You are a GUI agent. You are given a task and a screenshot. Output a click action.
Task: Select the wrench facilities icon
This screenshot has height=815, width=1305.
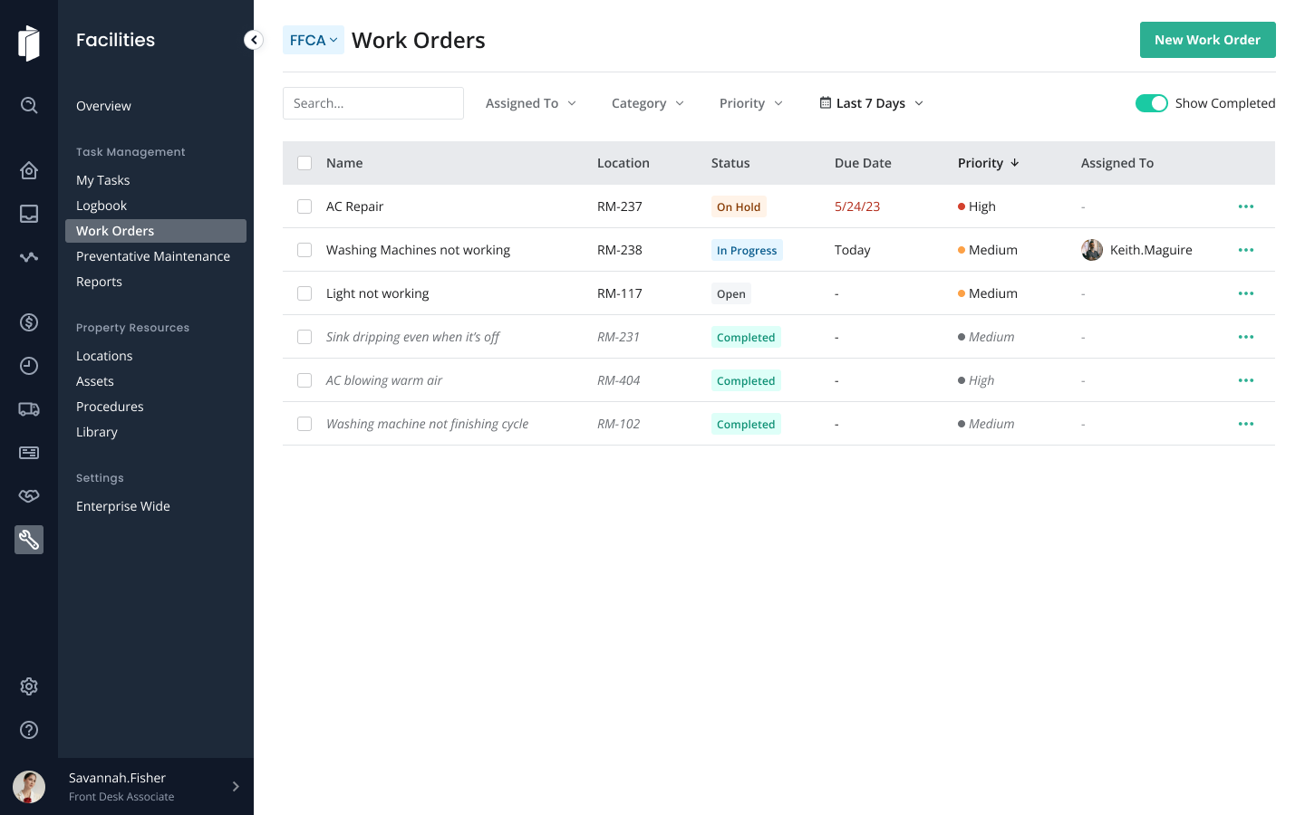click(x=29, y=540)
